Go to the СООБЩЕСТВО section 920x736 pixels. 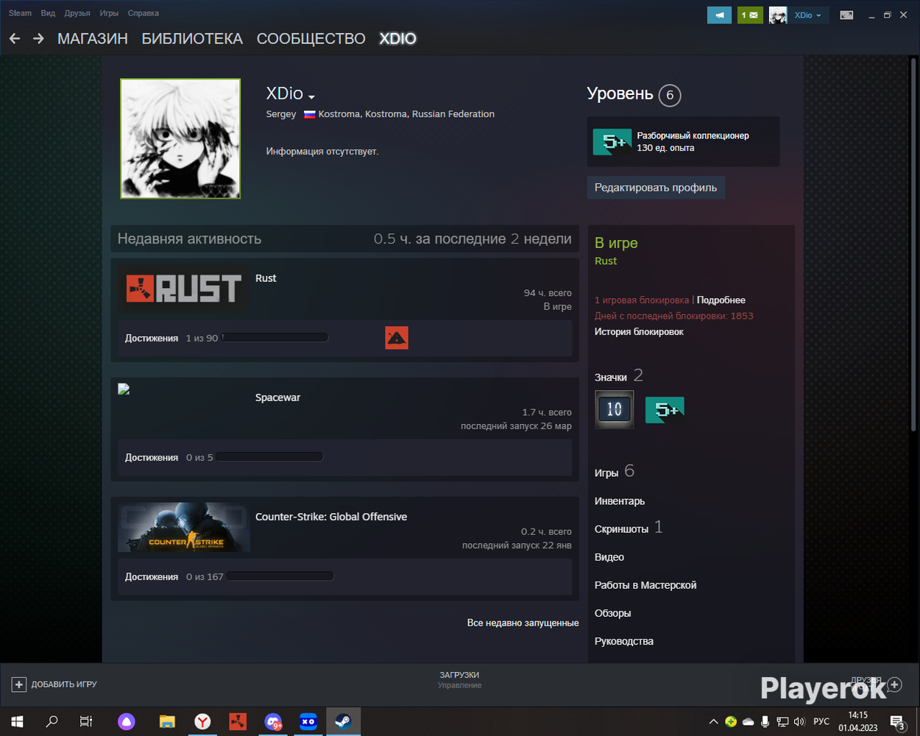pos(311,39)
